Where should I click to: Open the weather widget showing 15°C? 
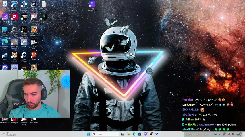point(9,134)
